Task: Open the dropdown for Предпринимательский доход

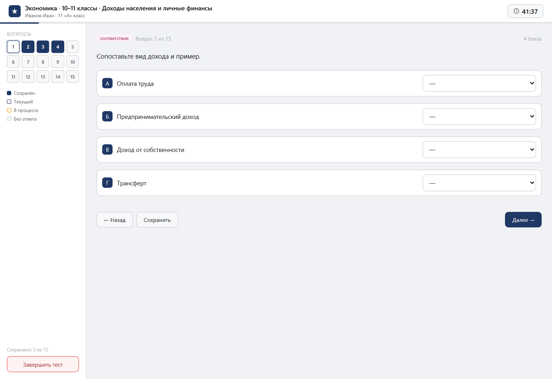Action: click(479, 116)
